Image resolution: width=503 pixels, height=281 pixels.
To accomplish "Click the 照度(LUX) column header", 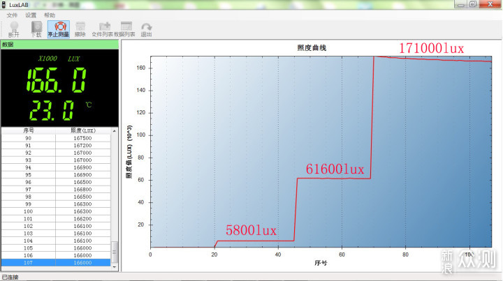I will [82, 130].
